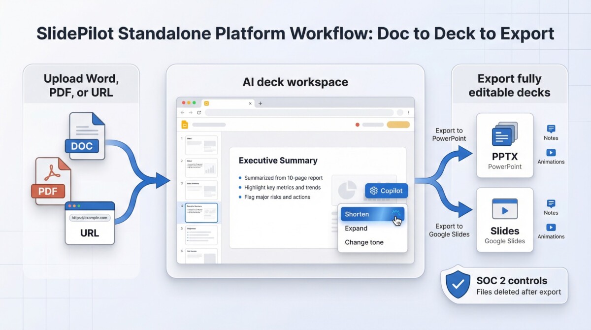Image resolution: width=591 pixels, height=330 pixels.
Task: Click the Notes icon beside PPTX
Action: pyautogui.click(x=551, y=129)
